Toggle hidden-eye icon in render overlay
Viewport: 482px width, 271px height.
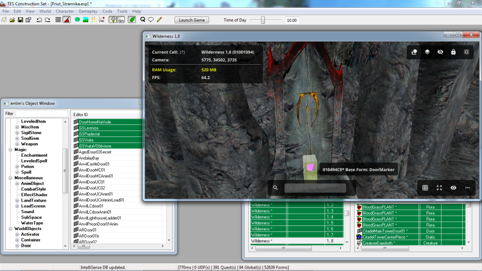tap(440, 52)
